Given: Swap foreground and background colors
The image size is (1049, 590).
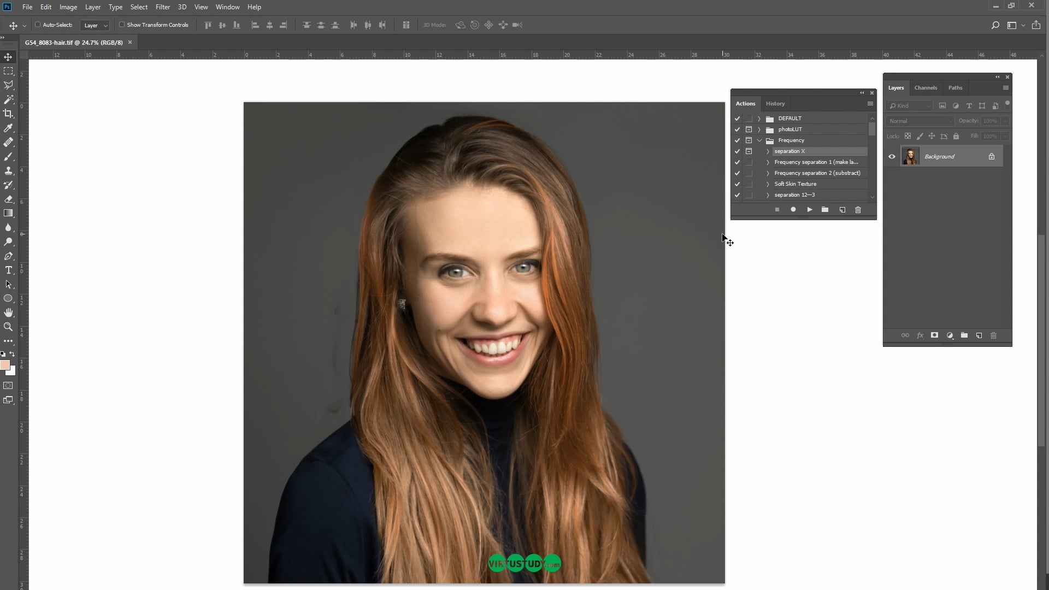Looking at the screenshot, I should coord(12,355).
